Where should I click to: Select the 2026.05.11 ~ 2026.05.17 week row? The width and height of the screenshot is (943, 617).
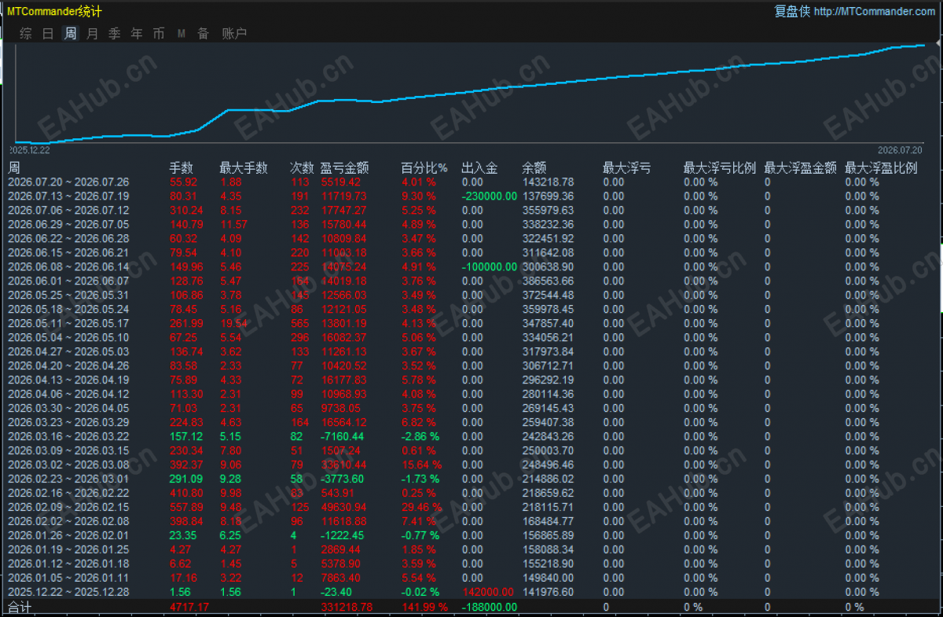[472, 323]
